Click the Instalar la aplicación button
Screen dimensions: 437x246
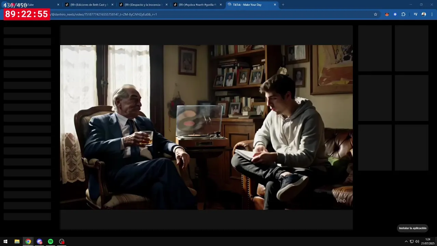[x=413, y=228]
